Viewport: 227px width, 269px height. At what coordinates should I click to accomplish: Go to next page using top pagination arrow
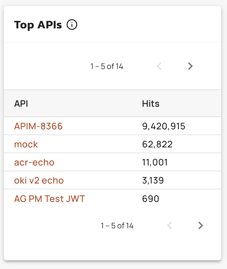190,66
